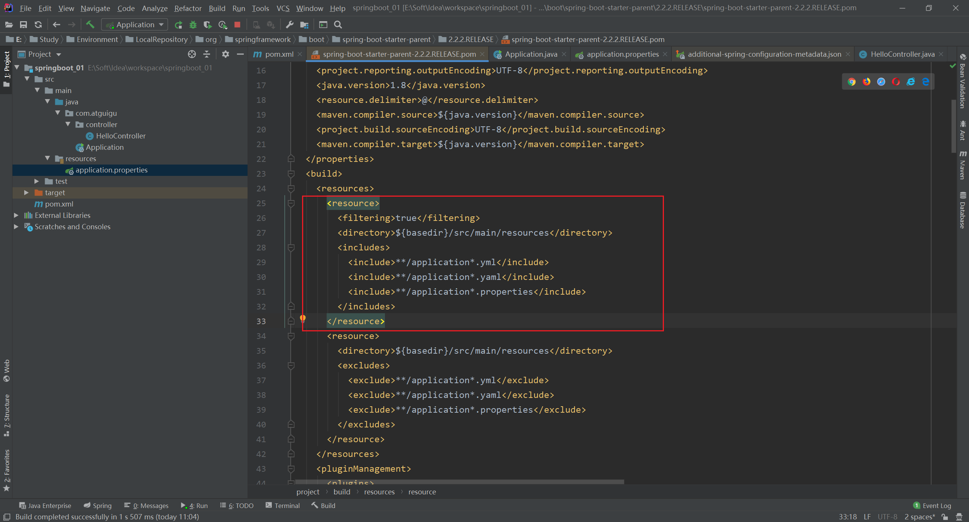Open the Refactor menu
The image size is (969, 522).
[188, 8]
